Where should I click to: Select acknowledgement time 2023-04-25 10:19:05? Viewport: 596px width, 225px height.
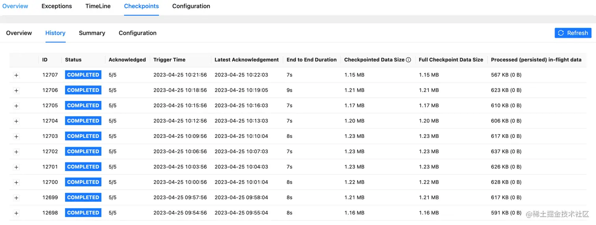pos(241,90)
